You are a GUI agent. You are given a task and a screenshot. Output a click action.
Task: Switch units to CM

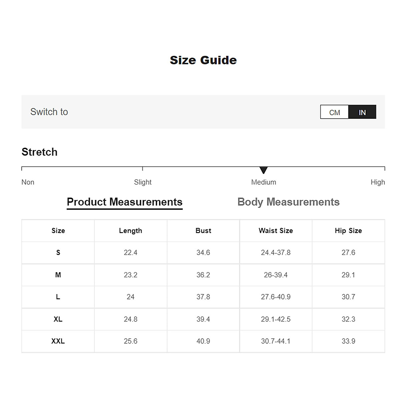click(334, 112)
